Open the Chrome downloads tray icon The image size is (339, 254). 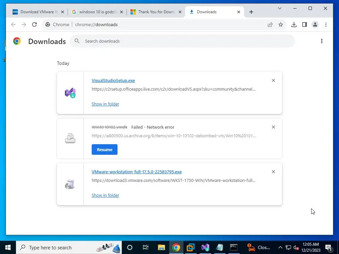(294, 24)
